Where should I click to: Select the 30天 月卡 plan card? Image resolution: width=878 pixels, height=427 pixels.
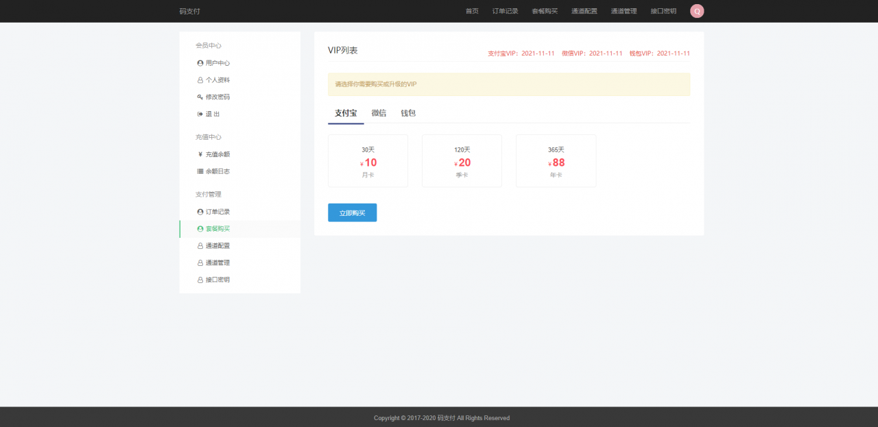tap(368, 161)
